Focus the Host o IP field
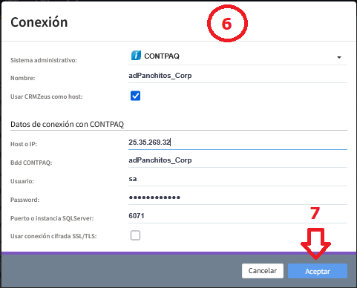Viewport: 357px width, 288px height. click(238, 143)
